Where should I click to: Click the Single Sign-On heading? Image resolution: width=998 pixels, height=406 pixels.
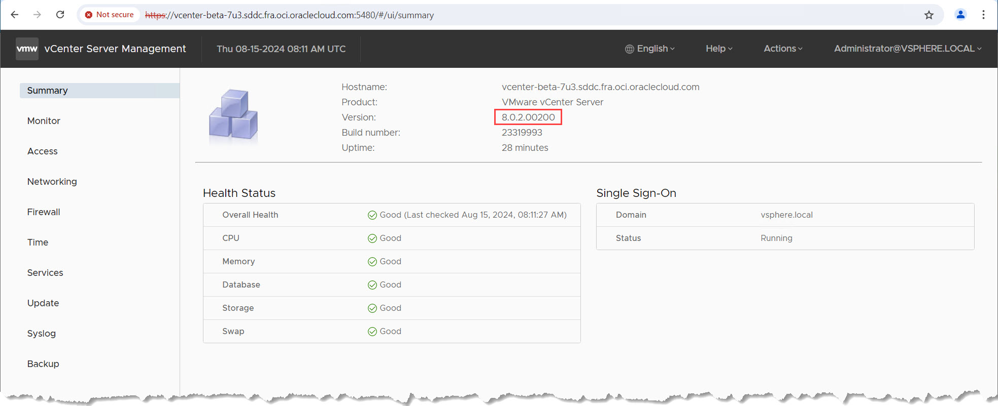636,193
